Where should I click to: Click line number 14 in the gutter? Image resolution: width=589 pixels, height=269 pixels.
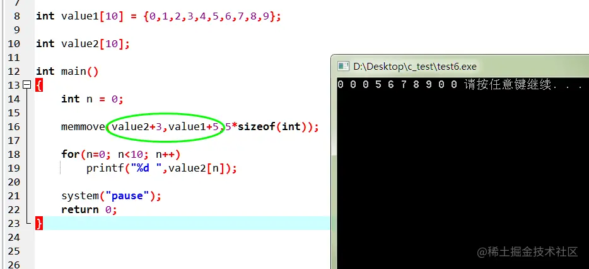tap(14, 99)
